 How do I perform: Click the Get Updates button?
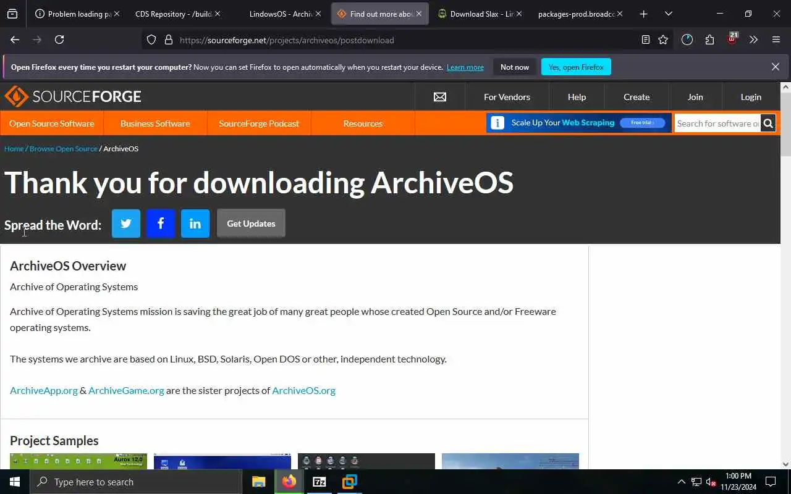(x=251, y=224)
